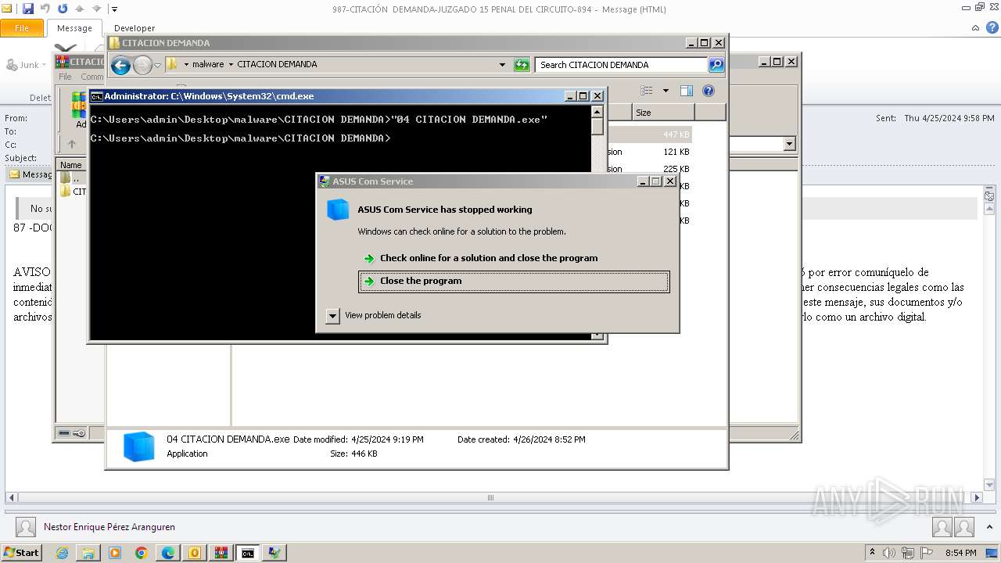The height and width of the screenshot is (563, 1001).
Task: Click the Next Item down arrow in Outlook
Action: [x=97, y=9]
